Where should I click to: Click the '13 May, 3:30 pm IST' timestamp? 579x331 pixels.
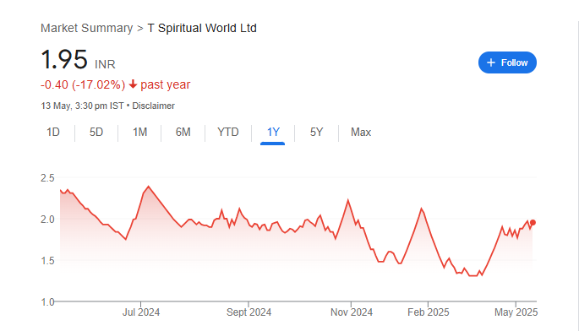click(82, 106)
